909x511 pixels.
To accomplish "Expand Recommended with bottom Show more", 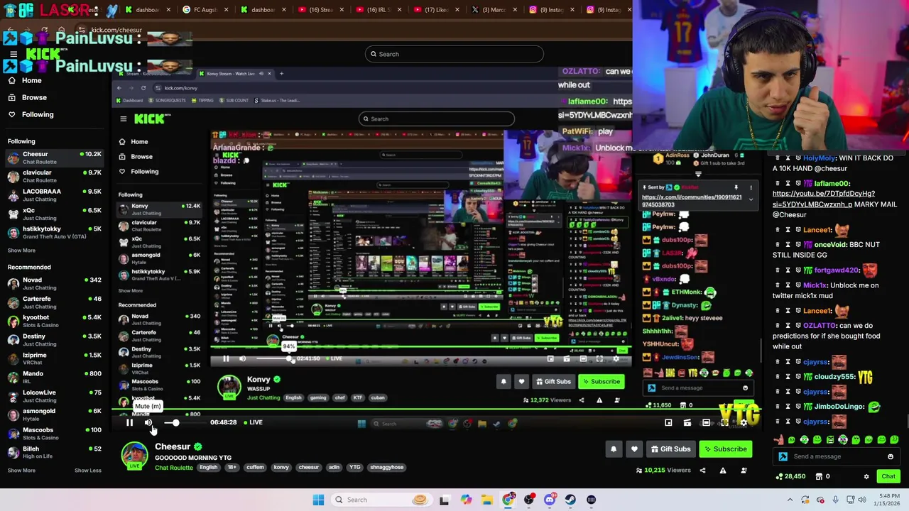I will pyautogui.click(x=21, y=471).
